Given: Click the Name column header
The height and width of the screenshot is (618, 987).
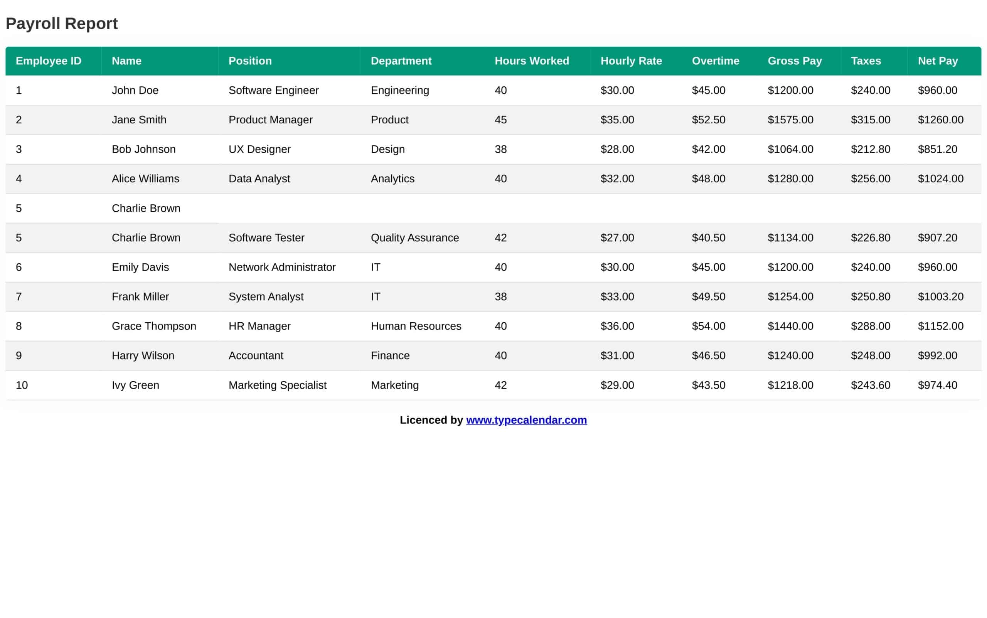Looking at the screenshot, I should point(126,61).
